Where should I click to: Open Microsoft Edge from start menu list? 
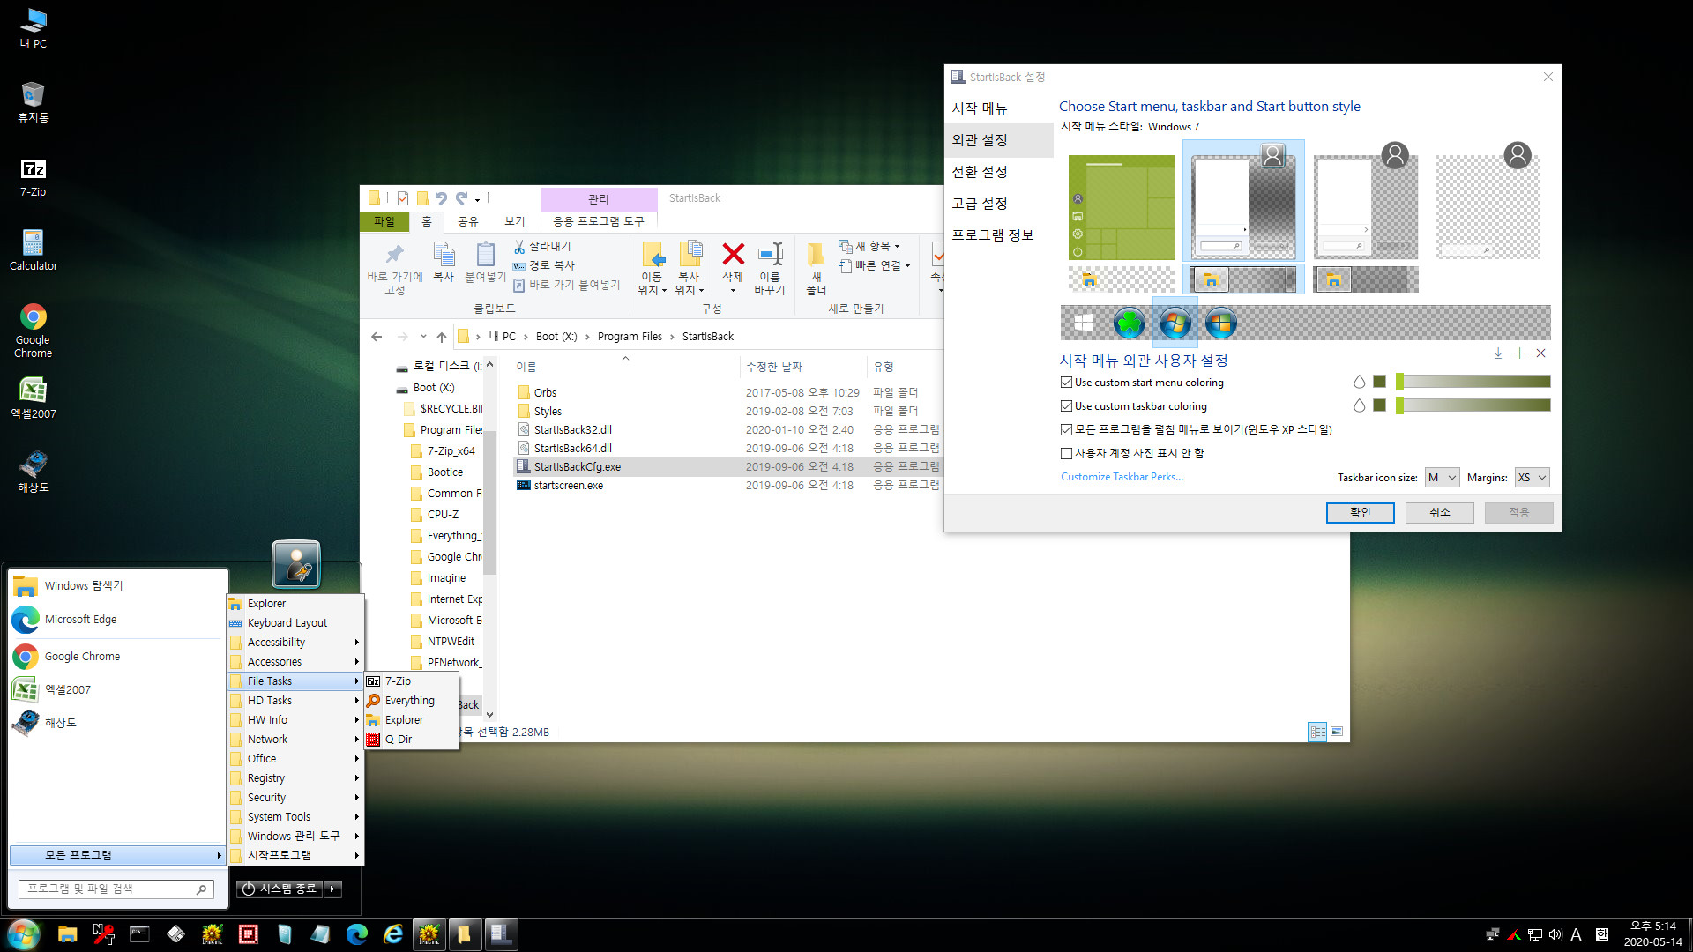[117, 620]
